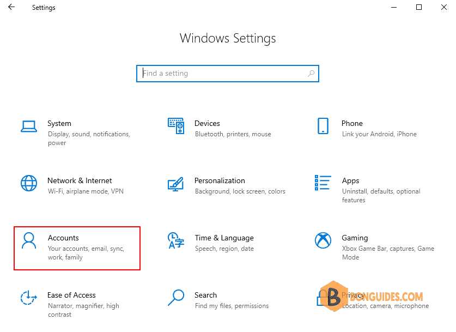Click the Accounts person icon

[29, 240]
